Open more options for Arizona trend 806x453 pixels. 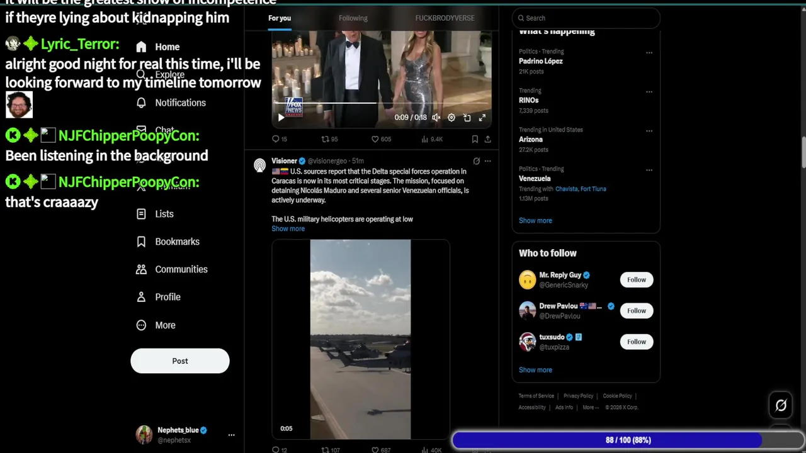(x=649, y=130)
